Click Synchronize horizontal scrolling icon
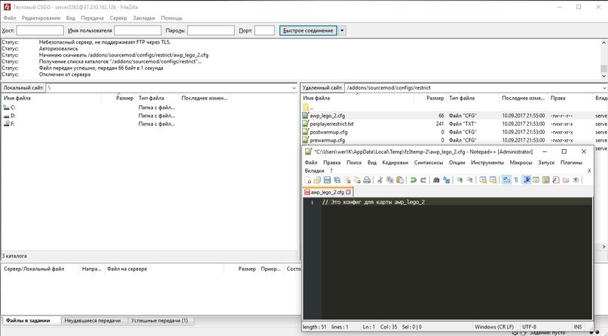This screenshot has width=608, height=336. pyautogui.click(x=493, y=180)
